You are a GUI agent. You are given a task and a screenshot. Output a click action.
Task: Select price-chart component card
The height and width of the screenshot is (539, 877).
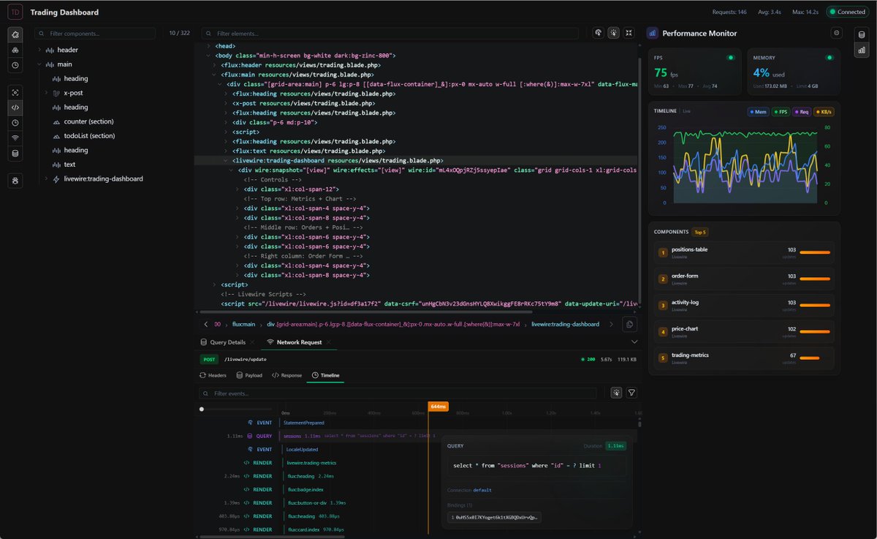pyautogui.click(x=744, y=331)
